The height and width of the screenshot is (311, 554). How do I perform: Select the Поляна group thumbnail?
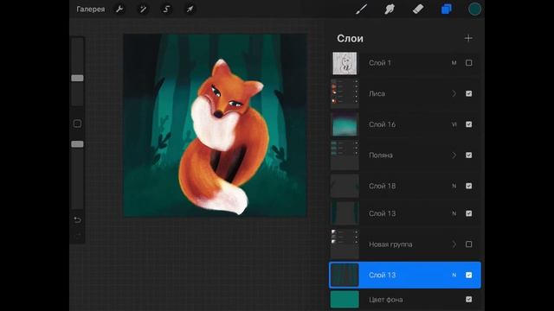(345, 155)
